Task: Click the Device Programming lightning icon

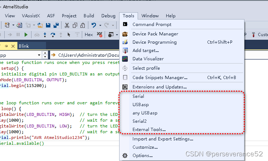Action: tap(125, 42)
